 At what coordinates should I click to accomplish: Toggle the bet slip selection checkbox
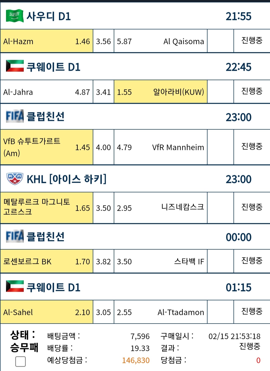click(x=20, y=361)
